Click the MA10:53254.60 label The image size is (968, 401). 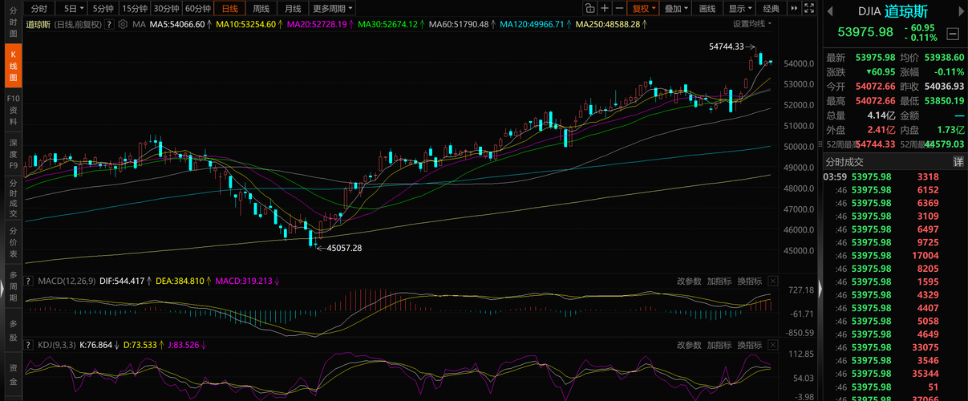(x=246, y=24)
